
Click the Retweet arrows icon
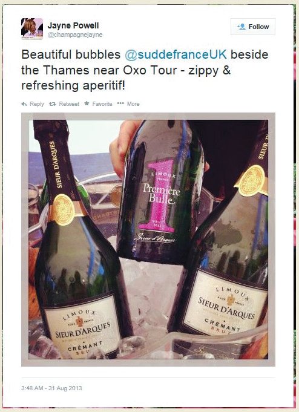(x=52, y=104)
